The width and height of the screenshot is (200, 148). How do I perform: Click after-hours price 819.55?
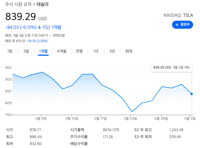tap(20, 41)
